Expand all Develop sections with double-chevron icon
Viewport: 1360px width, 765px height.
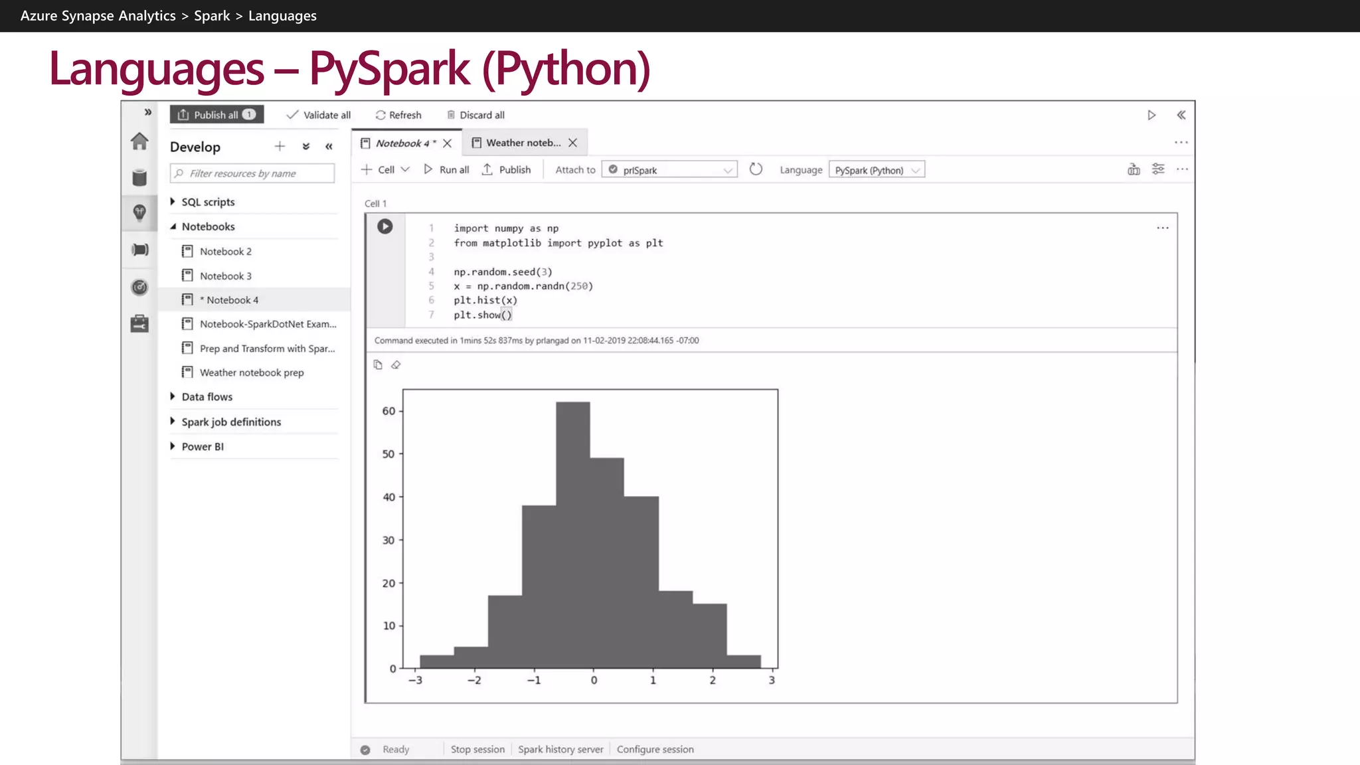306,146
